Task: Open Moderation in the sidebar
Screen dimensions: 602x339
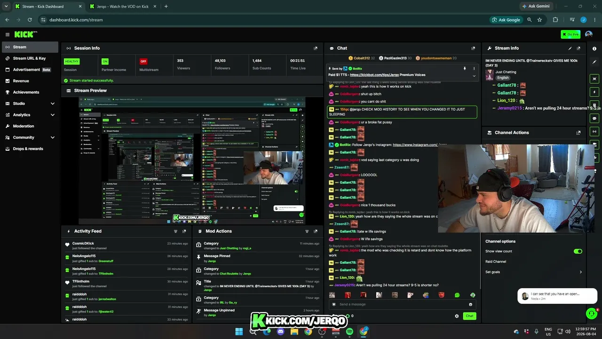Action: pyautogui.click(x=29, y=126)
